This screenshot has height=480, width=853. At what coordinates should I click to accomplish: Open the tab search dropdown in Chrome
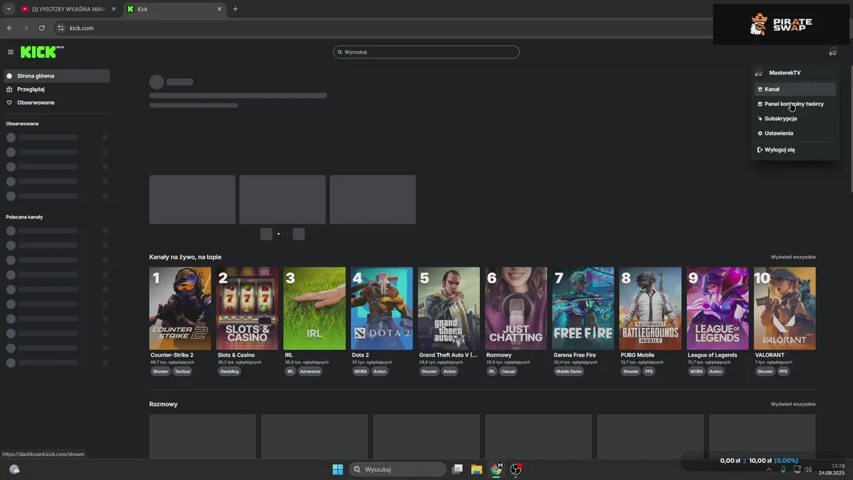[x=9, y=9]
